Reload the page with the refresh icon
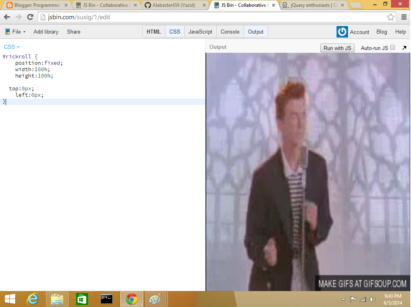411x307 pixels. point(30,17)
